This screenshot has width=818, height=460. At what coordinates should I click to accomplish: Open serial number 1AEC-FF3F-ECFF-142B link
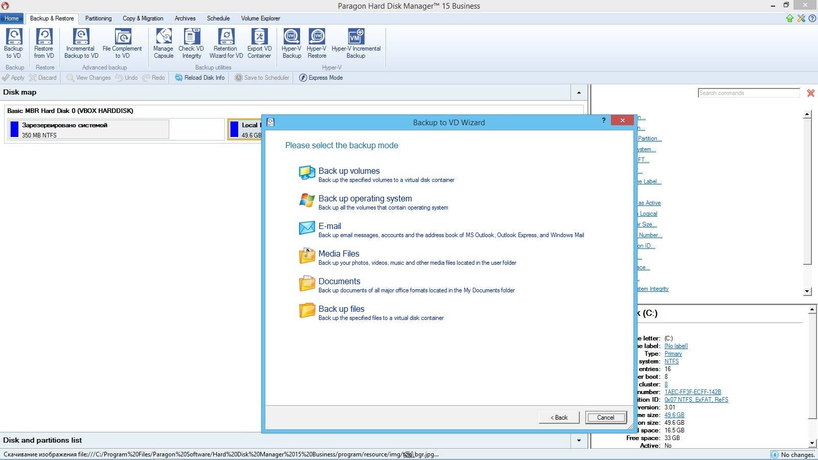coord(693,392)
